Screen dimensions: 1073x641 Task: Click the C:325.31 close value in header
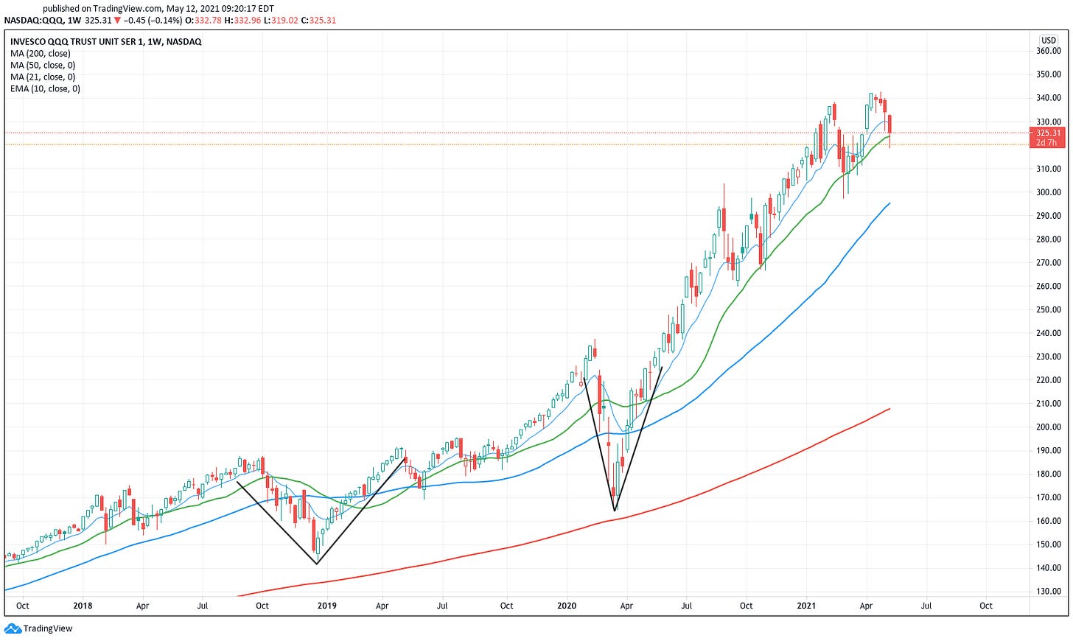[x=319, y=21]
